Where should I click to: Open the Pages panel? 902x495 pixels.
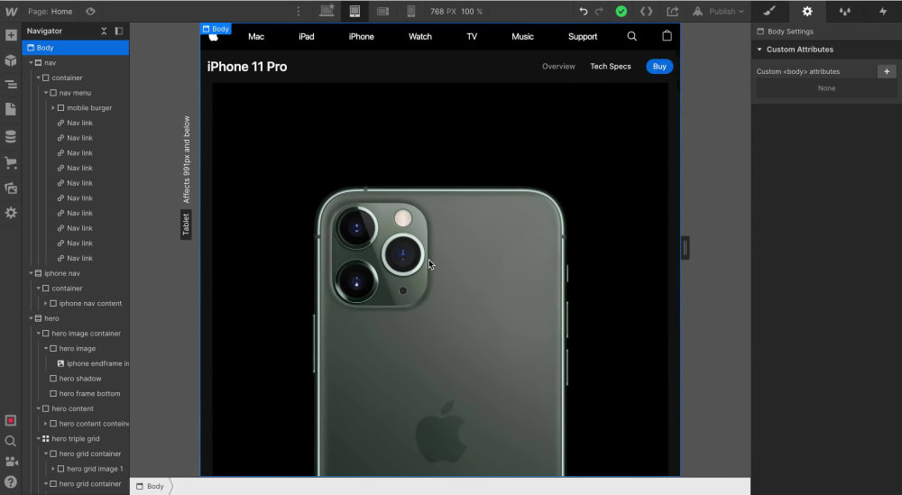coord(11,109)
